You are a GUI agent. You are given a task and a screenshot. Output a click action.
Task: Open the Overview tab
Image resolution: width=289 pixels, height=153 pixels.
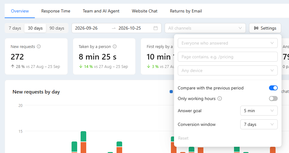20,11
